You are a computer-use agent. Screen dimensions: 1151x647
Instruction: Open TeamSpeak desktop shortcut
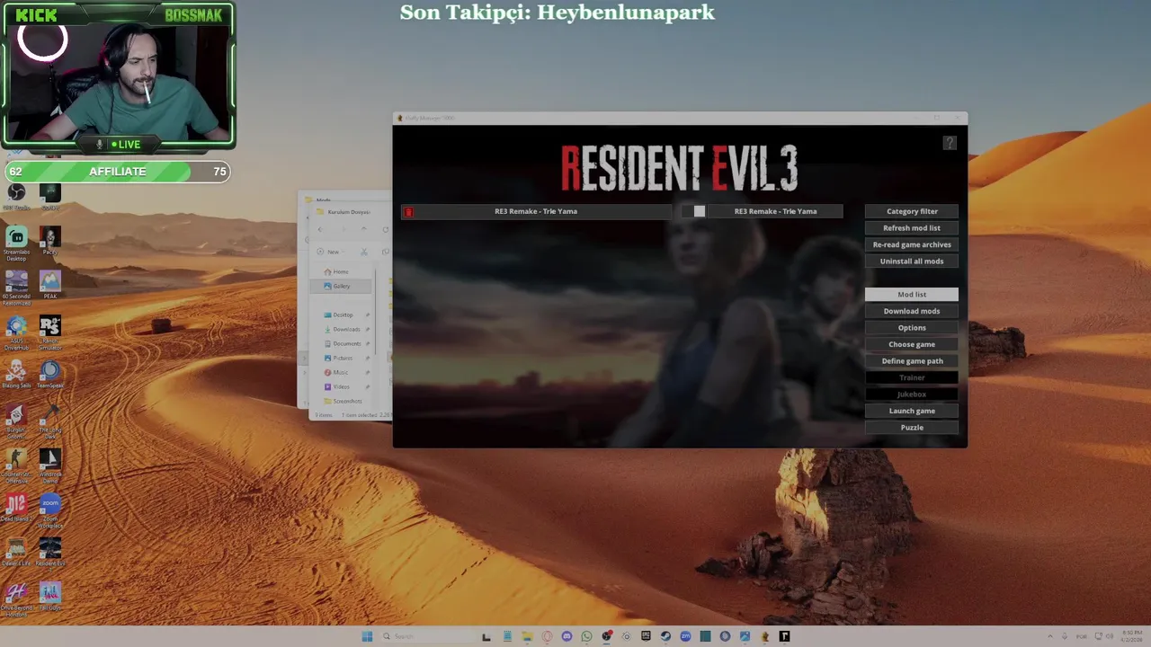(x=49, y=374)
